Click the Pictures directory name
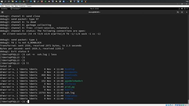This screenshot has height=106, width=189. [x=70, y=84]
